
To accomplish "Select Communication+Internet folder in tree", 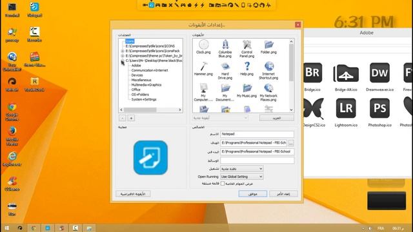I will (150, 70).
